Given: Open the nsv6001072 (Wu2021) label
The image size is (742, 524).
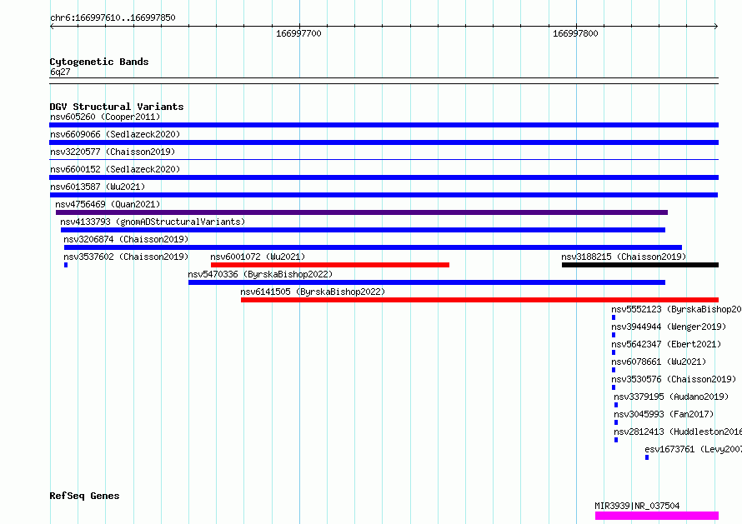Looking at the screenshot, I should (258, 257).
